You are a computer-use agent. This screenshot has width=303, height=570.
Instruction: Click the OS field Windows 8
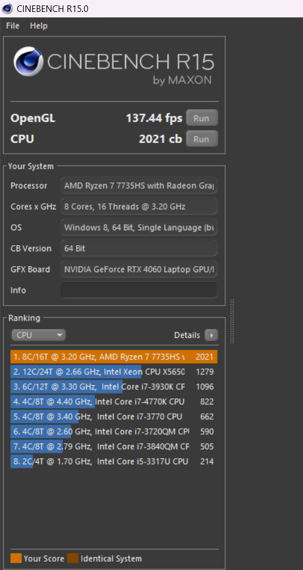pos(139,227)
